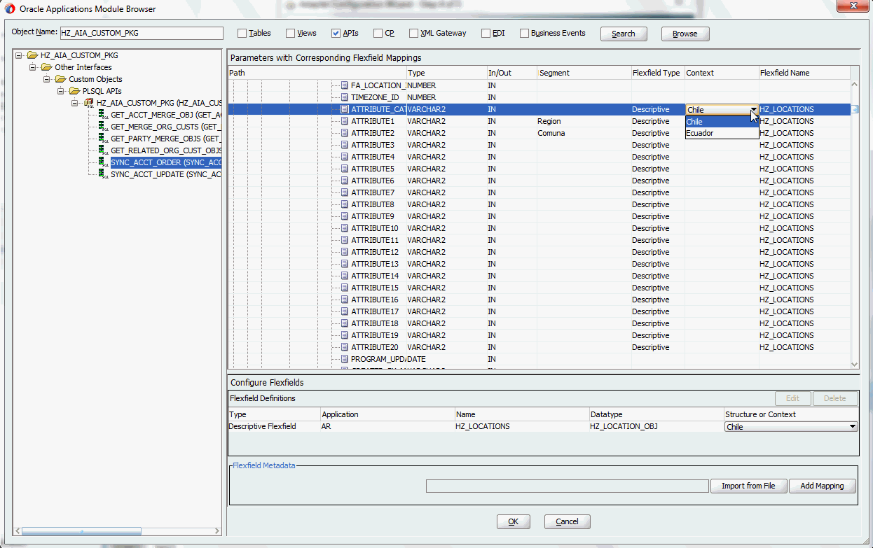Enable the Views checkbox
The width and height of the screenshot is (873, 548).
(289, 33)
